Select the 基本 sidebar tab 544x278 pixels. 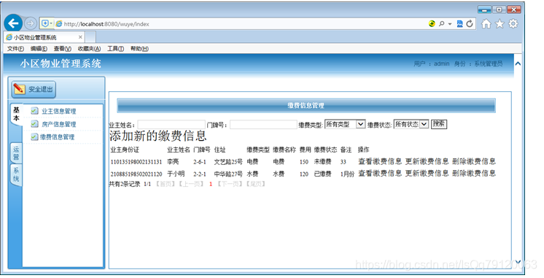click(16, 114)
